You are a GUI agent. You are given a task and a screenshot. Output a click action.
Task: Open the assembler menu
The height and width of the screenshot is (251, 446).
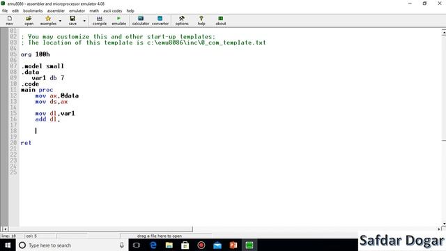56,11
